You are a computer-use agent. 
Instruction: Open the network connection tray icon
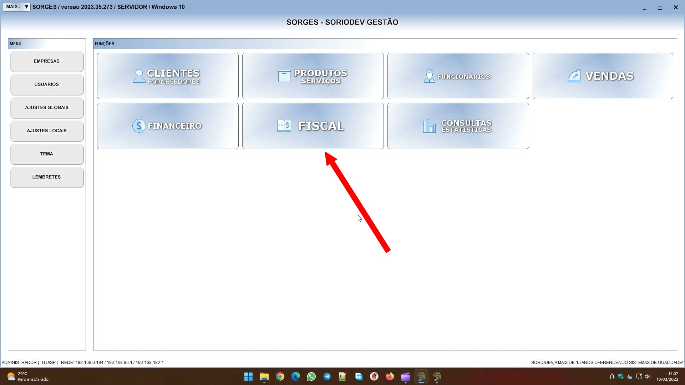pos(639,376)
